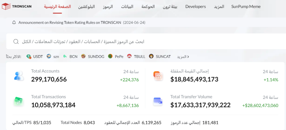Click the $18,845,493,173 locked value

tap(194, 80)
